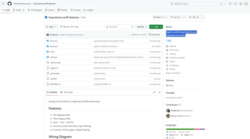
Task: Expand Fork options dropdown arrow
Action: coord(184,17)
